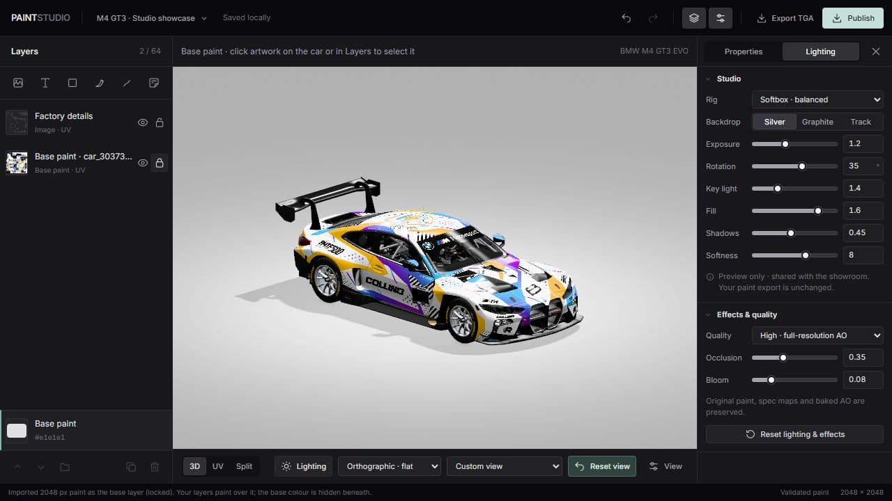Select the brush paint tool
The width and height of the screenshot is (892, 501).
[100, 83]
